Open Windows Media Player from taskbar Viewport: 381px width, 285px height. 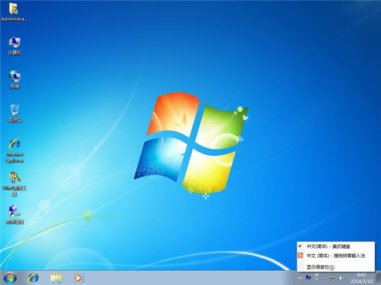coord(78,278)
